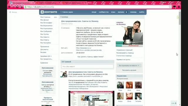
Task: Open 'люди' in the VK top menu
Action: [94, 12]
